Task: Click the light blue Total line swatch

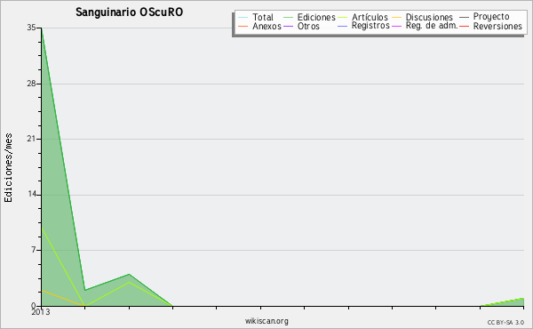Action: (243, 18)
